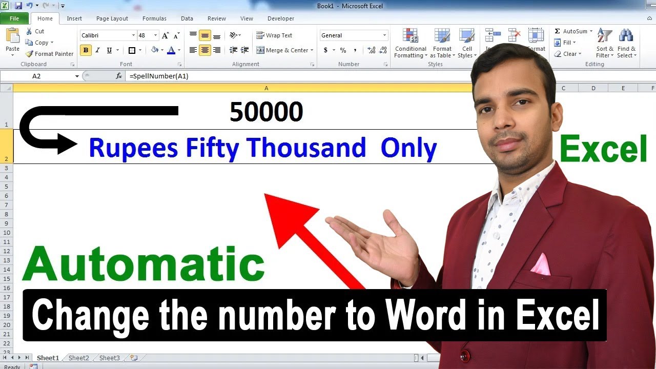
Task: Click the Insert Function fx icon
Action: click(x=119, y=76)
